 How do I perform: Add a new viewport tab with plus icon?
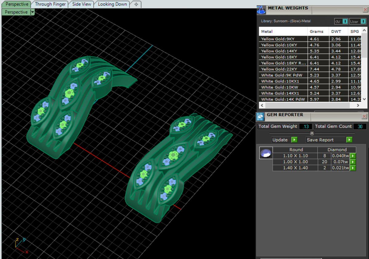tap(136, 4)
